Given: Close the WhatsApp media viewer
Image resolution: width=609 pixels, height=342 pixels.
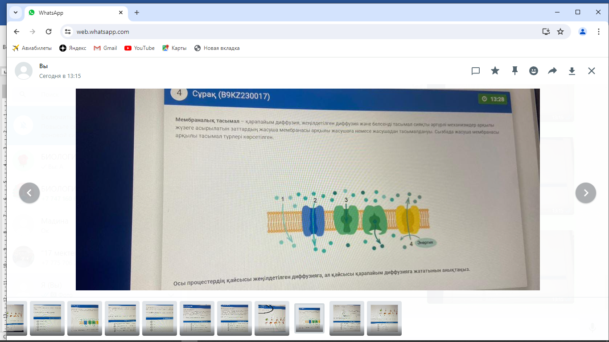Looking at the screenshot, I should [592, 71].
